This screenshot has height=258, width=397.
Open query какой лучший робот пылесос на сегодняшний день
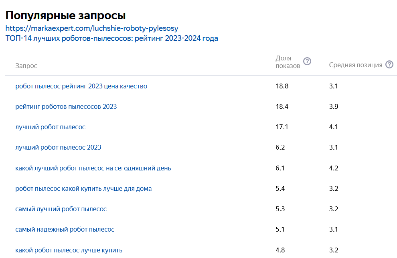tap(93, 168)
